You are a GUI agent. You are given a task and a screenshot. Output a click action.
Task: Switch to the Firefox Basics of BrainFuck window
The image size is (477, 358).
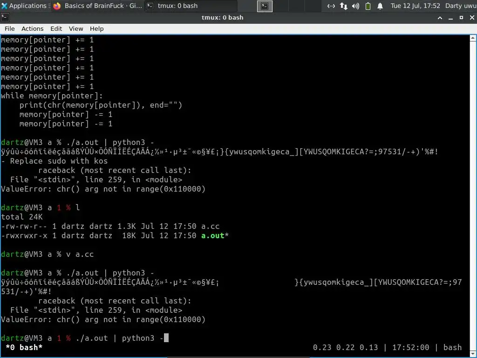point(97,6)
